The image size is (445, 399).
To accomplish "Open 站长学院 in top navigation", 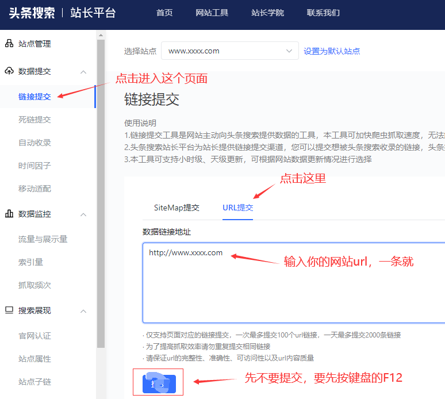I will (267, 13).
